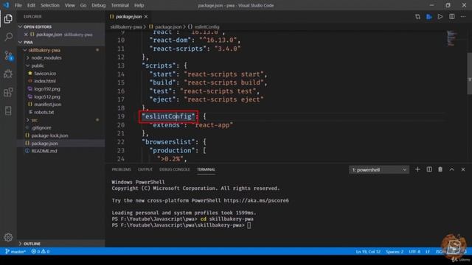Viewport: 472px width, 265px height.
Task: Open errors and warnings count in status bar
Action: click(41, 252)
